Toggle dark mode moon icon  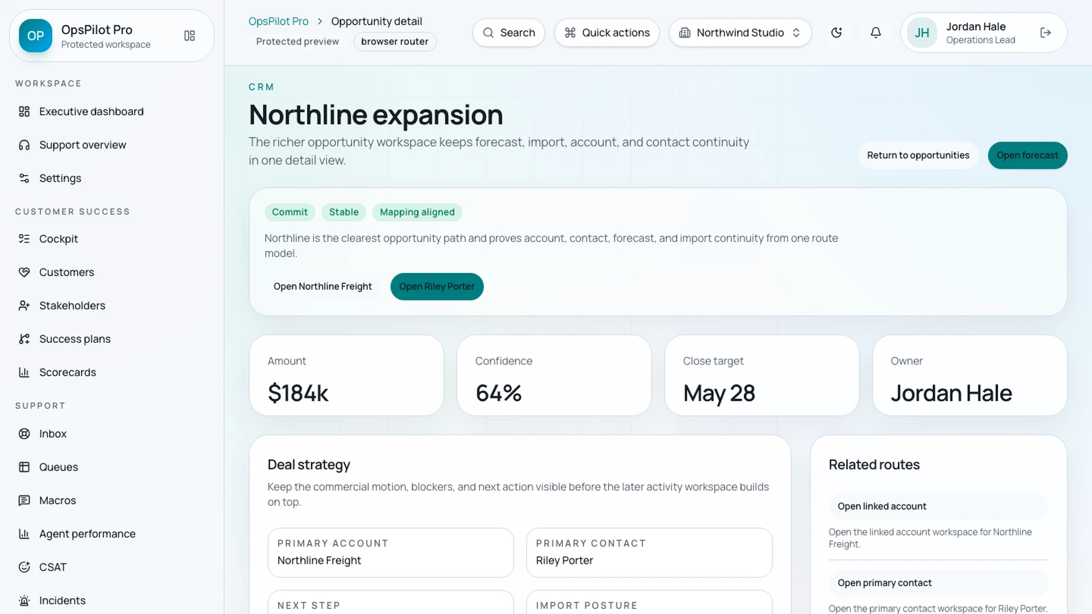pyautogui.click(x=836, y=33)
